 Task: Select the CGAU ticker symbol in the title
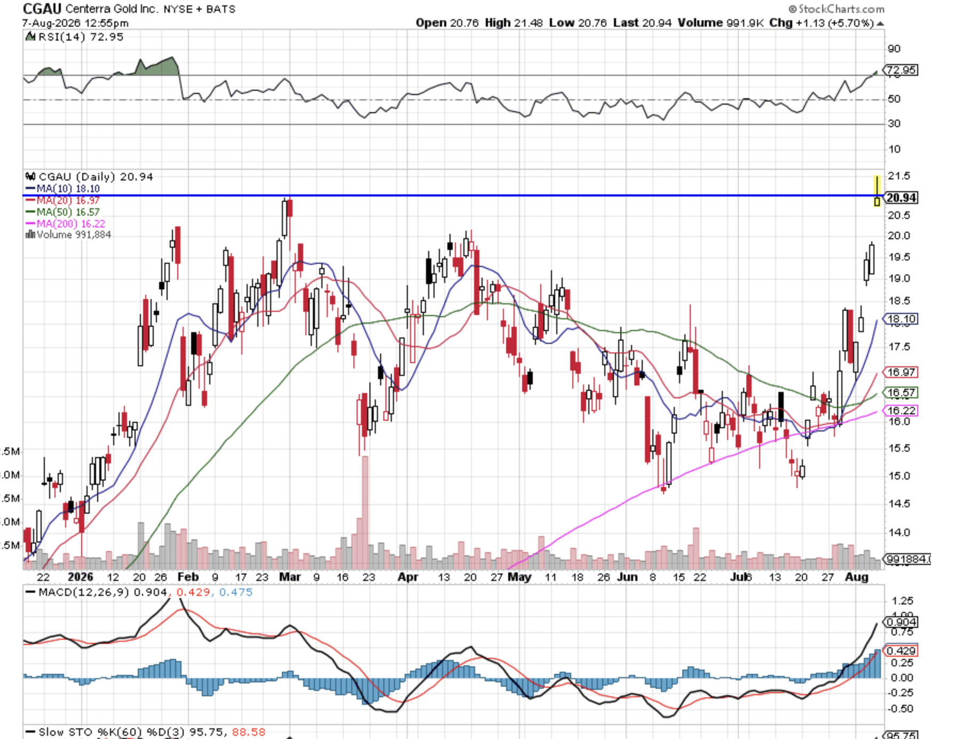pyautogui.click(x=42, y=9)
